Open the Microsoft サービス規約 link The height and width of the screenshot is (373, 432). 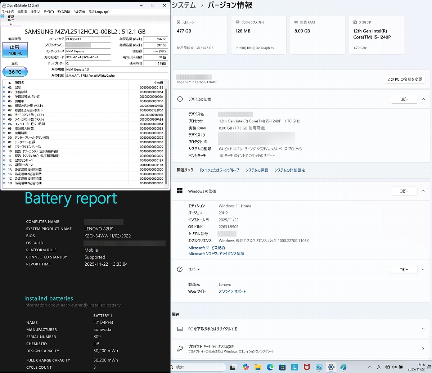(206, 248)
